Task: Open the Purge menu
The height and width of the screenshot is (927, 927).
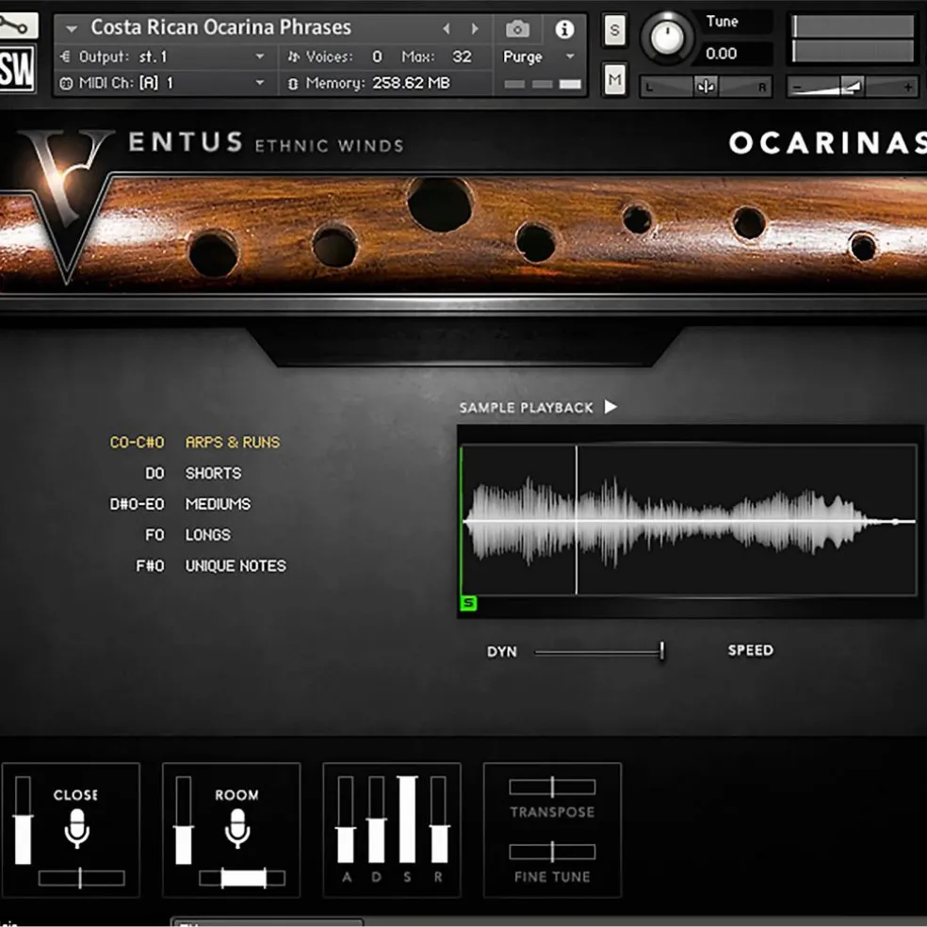Action: pyautogui.click(x=538, y=57)
